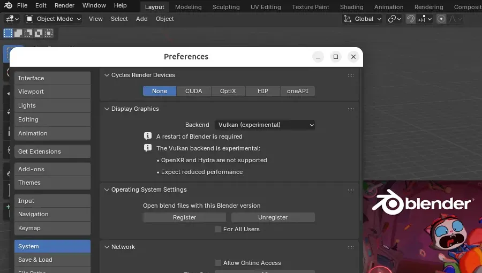Open the Global transform orientation dropdown
Image resolution: width=482 pixels, height=273 pixels.
click(364, 19)
